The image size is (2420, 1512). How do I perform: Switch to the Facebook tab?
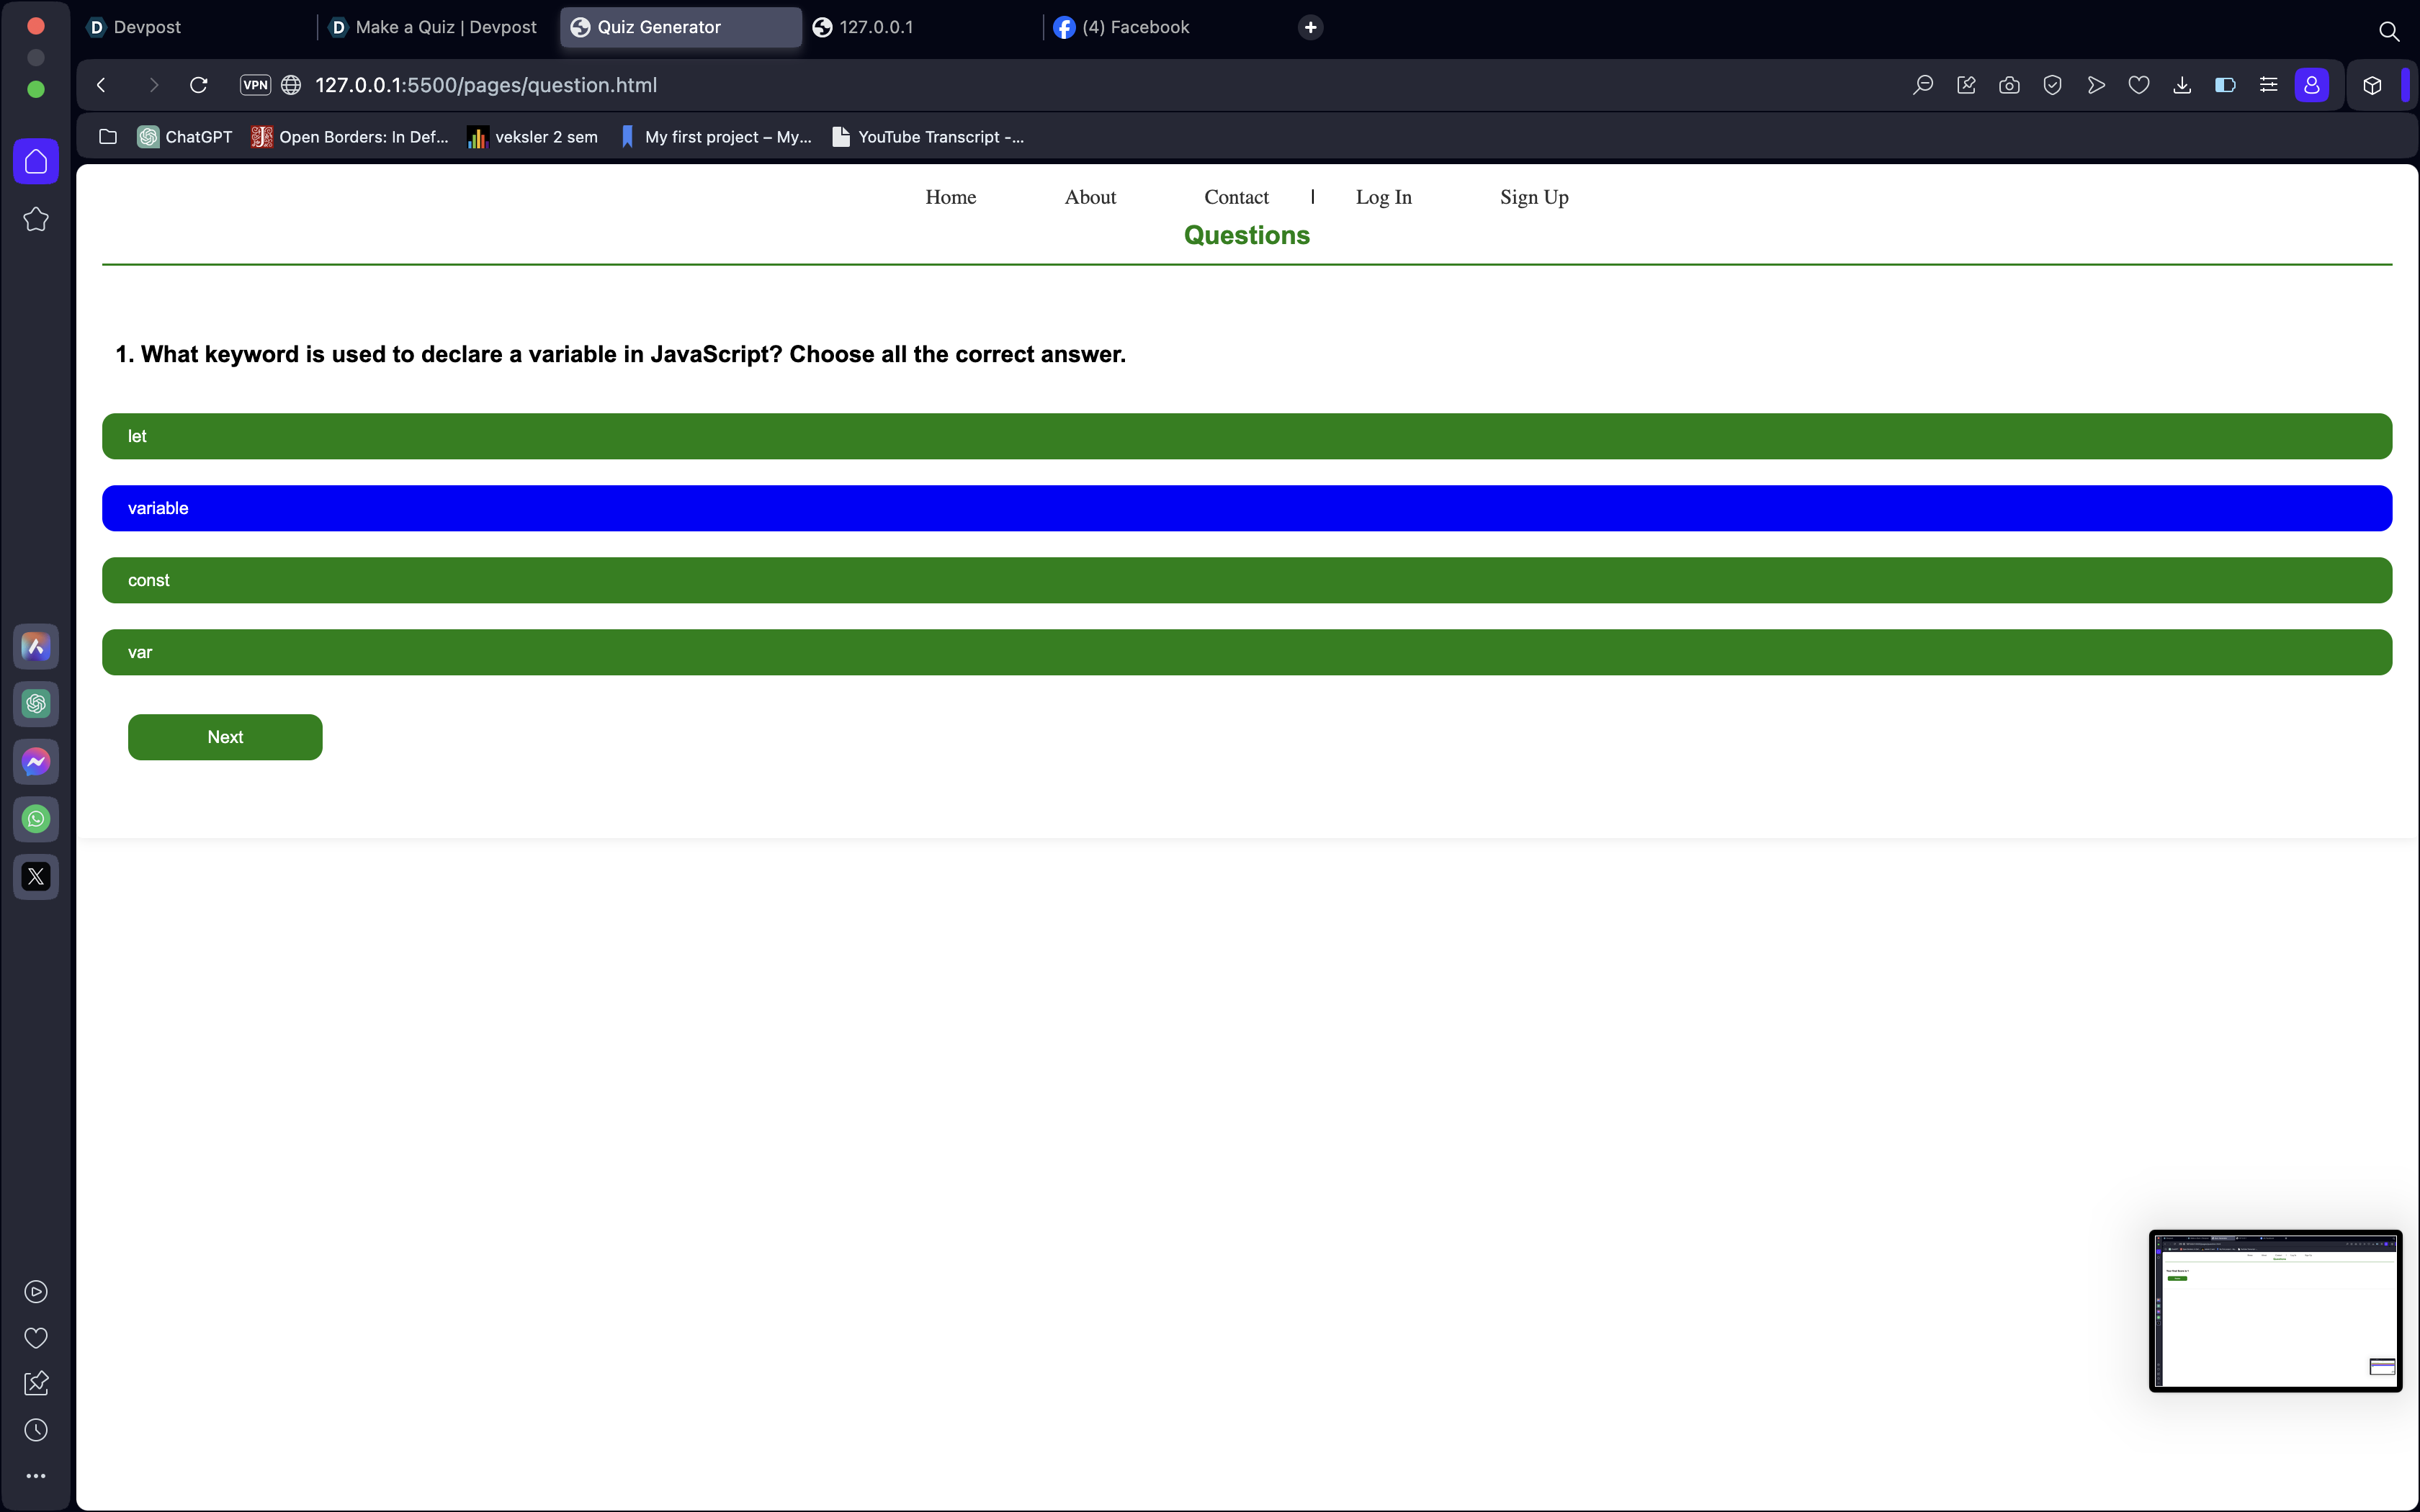[1135, 27]
